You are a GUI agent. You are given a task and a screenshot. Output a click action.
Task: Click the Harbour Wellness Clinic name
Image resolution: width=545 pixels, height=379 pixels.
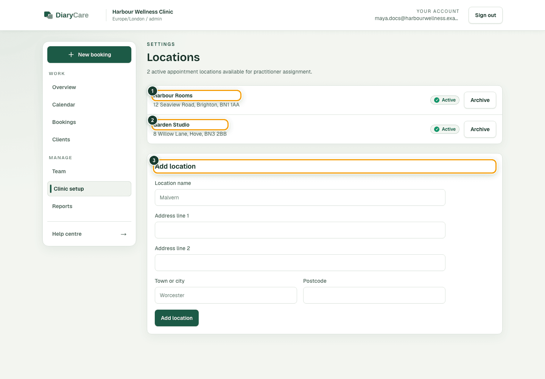pyautogui.click(x=143, y=12)
